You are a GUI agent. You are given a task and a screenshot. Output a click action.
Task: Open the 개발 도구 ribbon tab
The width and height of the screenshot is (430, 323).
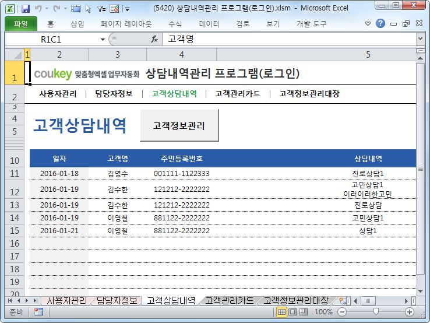click(312, 24)
